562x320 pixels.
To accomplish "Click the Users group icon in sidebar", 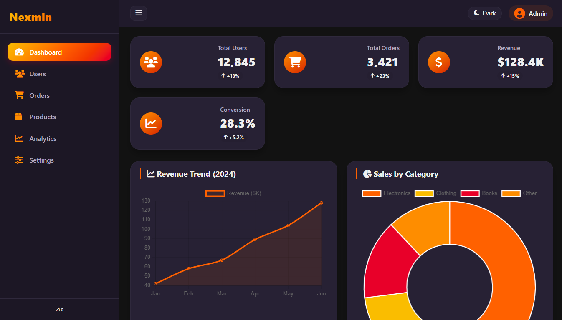I will pyautogui.click(x=19, y=74).
